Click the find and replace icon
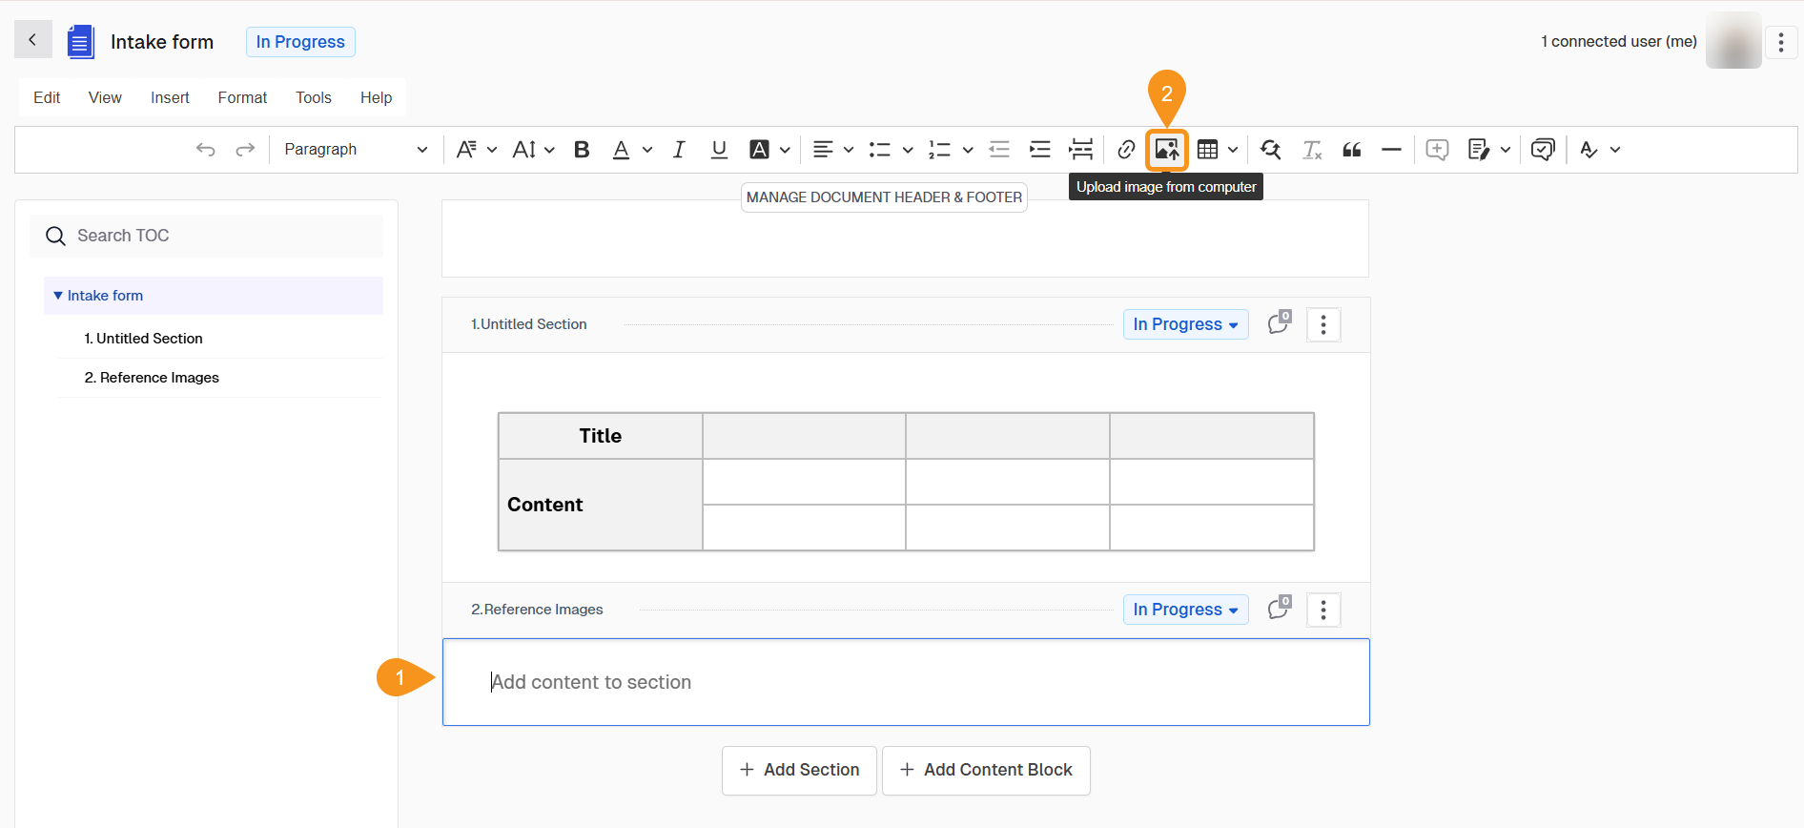 1270,150
